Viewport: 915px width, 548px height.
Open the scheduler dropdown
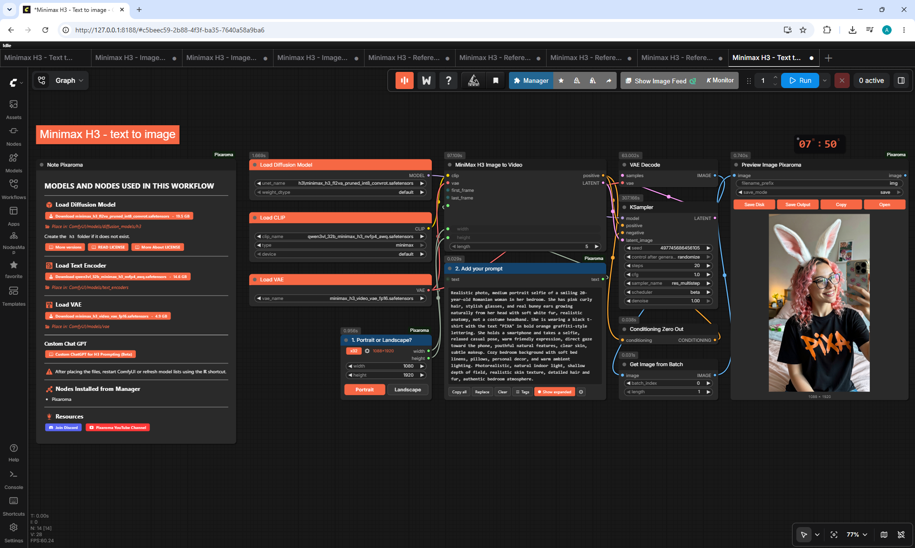(x=668, y=292)
